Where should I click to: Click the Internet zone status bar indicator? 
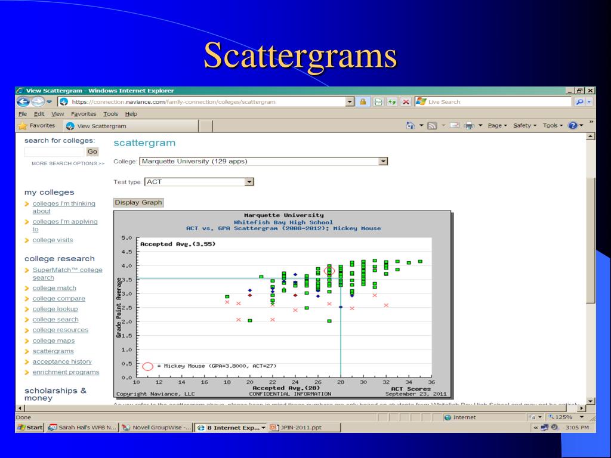[x=460, y=417]
